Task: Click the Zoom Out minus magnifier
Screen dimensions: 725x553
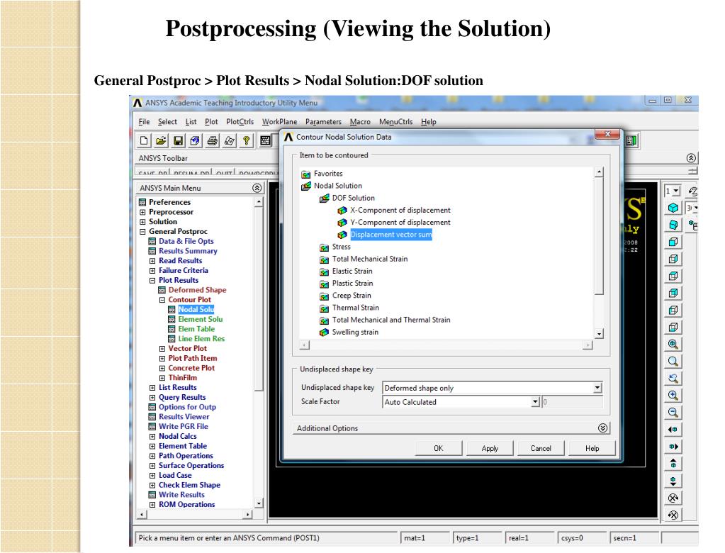Action: coord(673,413)
